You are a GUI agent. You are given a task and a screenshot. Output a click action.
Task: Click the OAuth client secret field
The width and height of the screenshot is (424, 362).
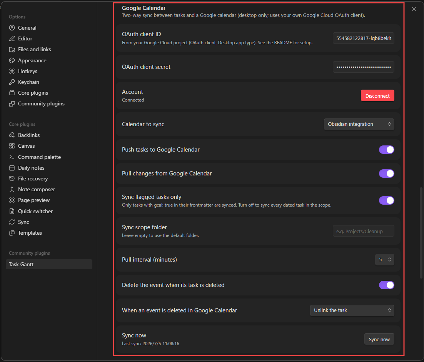click(363, 67)
